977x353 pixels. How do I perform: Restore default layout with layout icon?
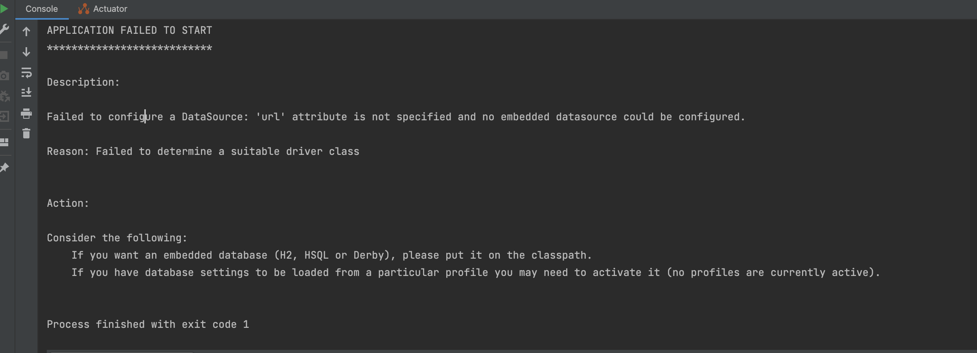pyautogui.click(x=5, y=143)
